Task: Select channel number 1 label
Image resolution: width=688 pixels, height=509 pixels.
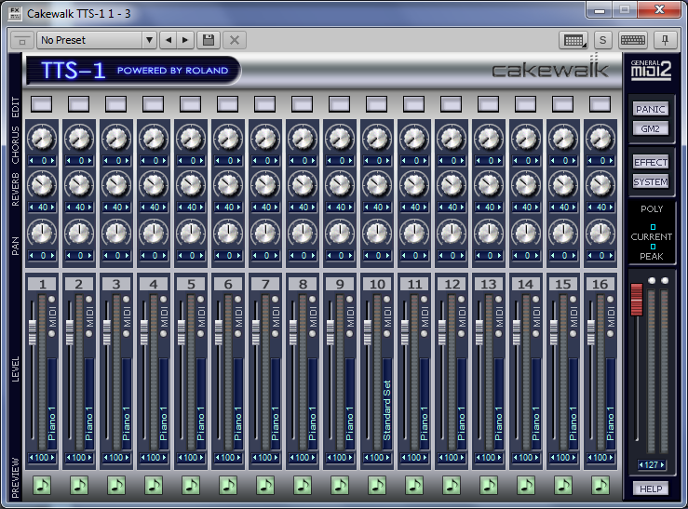Action: [x=42, y=284]
